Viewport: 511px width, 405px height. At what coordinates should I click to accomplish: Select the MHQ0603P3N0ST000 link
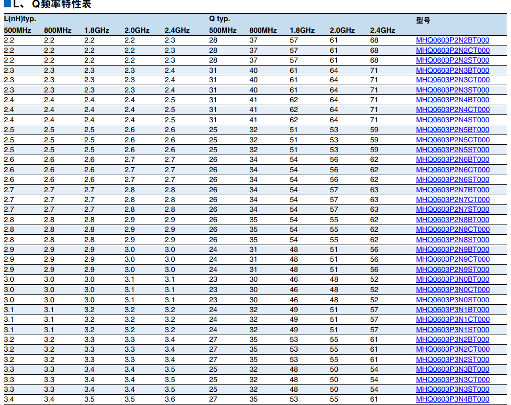pos(453,300)
